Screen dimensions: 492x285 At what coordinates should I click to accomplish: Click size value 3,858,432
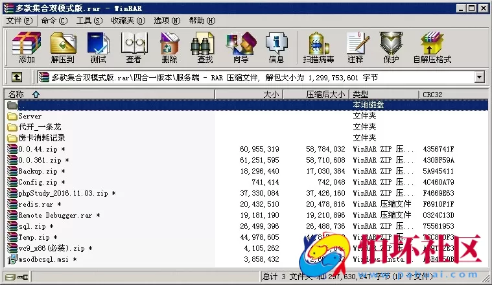[x=261, y=259]
